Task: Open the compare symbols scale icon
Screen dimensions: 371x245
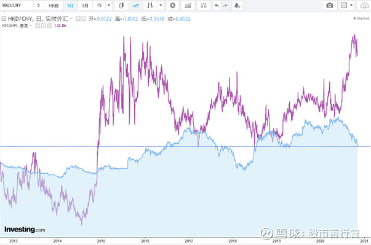Action: [204, 5]
